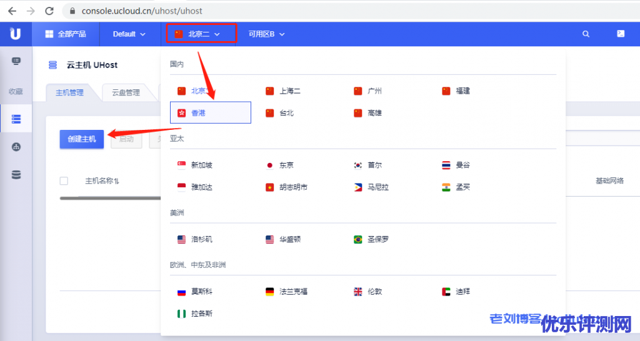Image resolution: width=640 pixels, height=341 pixels.
Task: Open the search icon in top bar
Action: 586,34
